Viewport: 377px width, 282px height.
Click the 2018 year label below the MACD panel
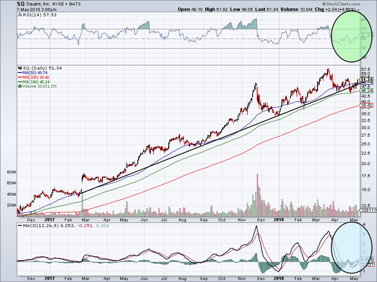coord(279,278)
